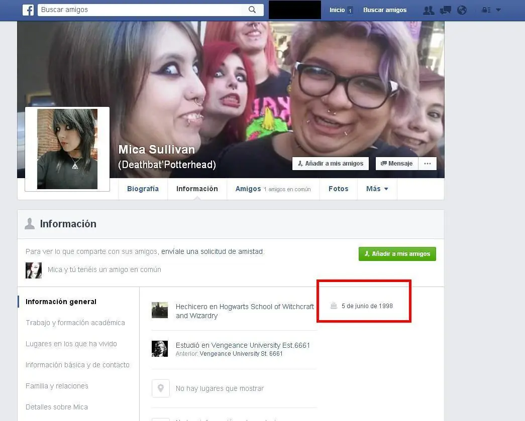Open notifications globe icon
525x421 pixels.
point(462,11)
